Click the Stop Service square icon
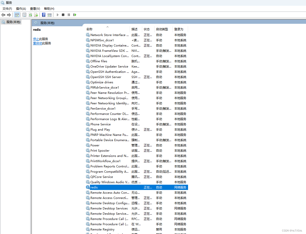The height and width of the screenshot is (234, 306). click(x=63, y=15)
